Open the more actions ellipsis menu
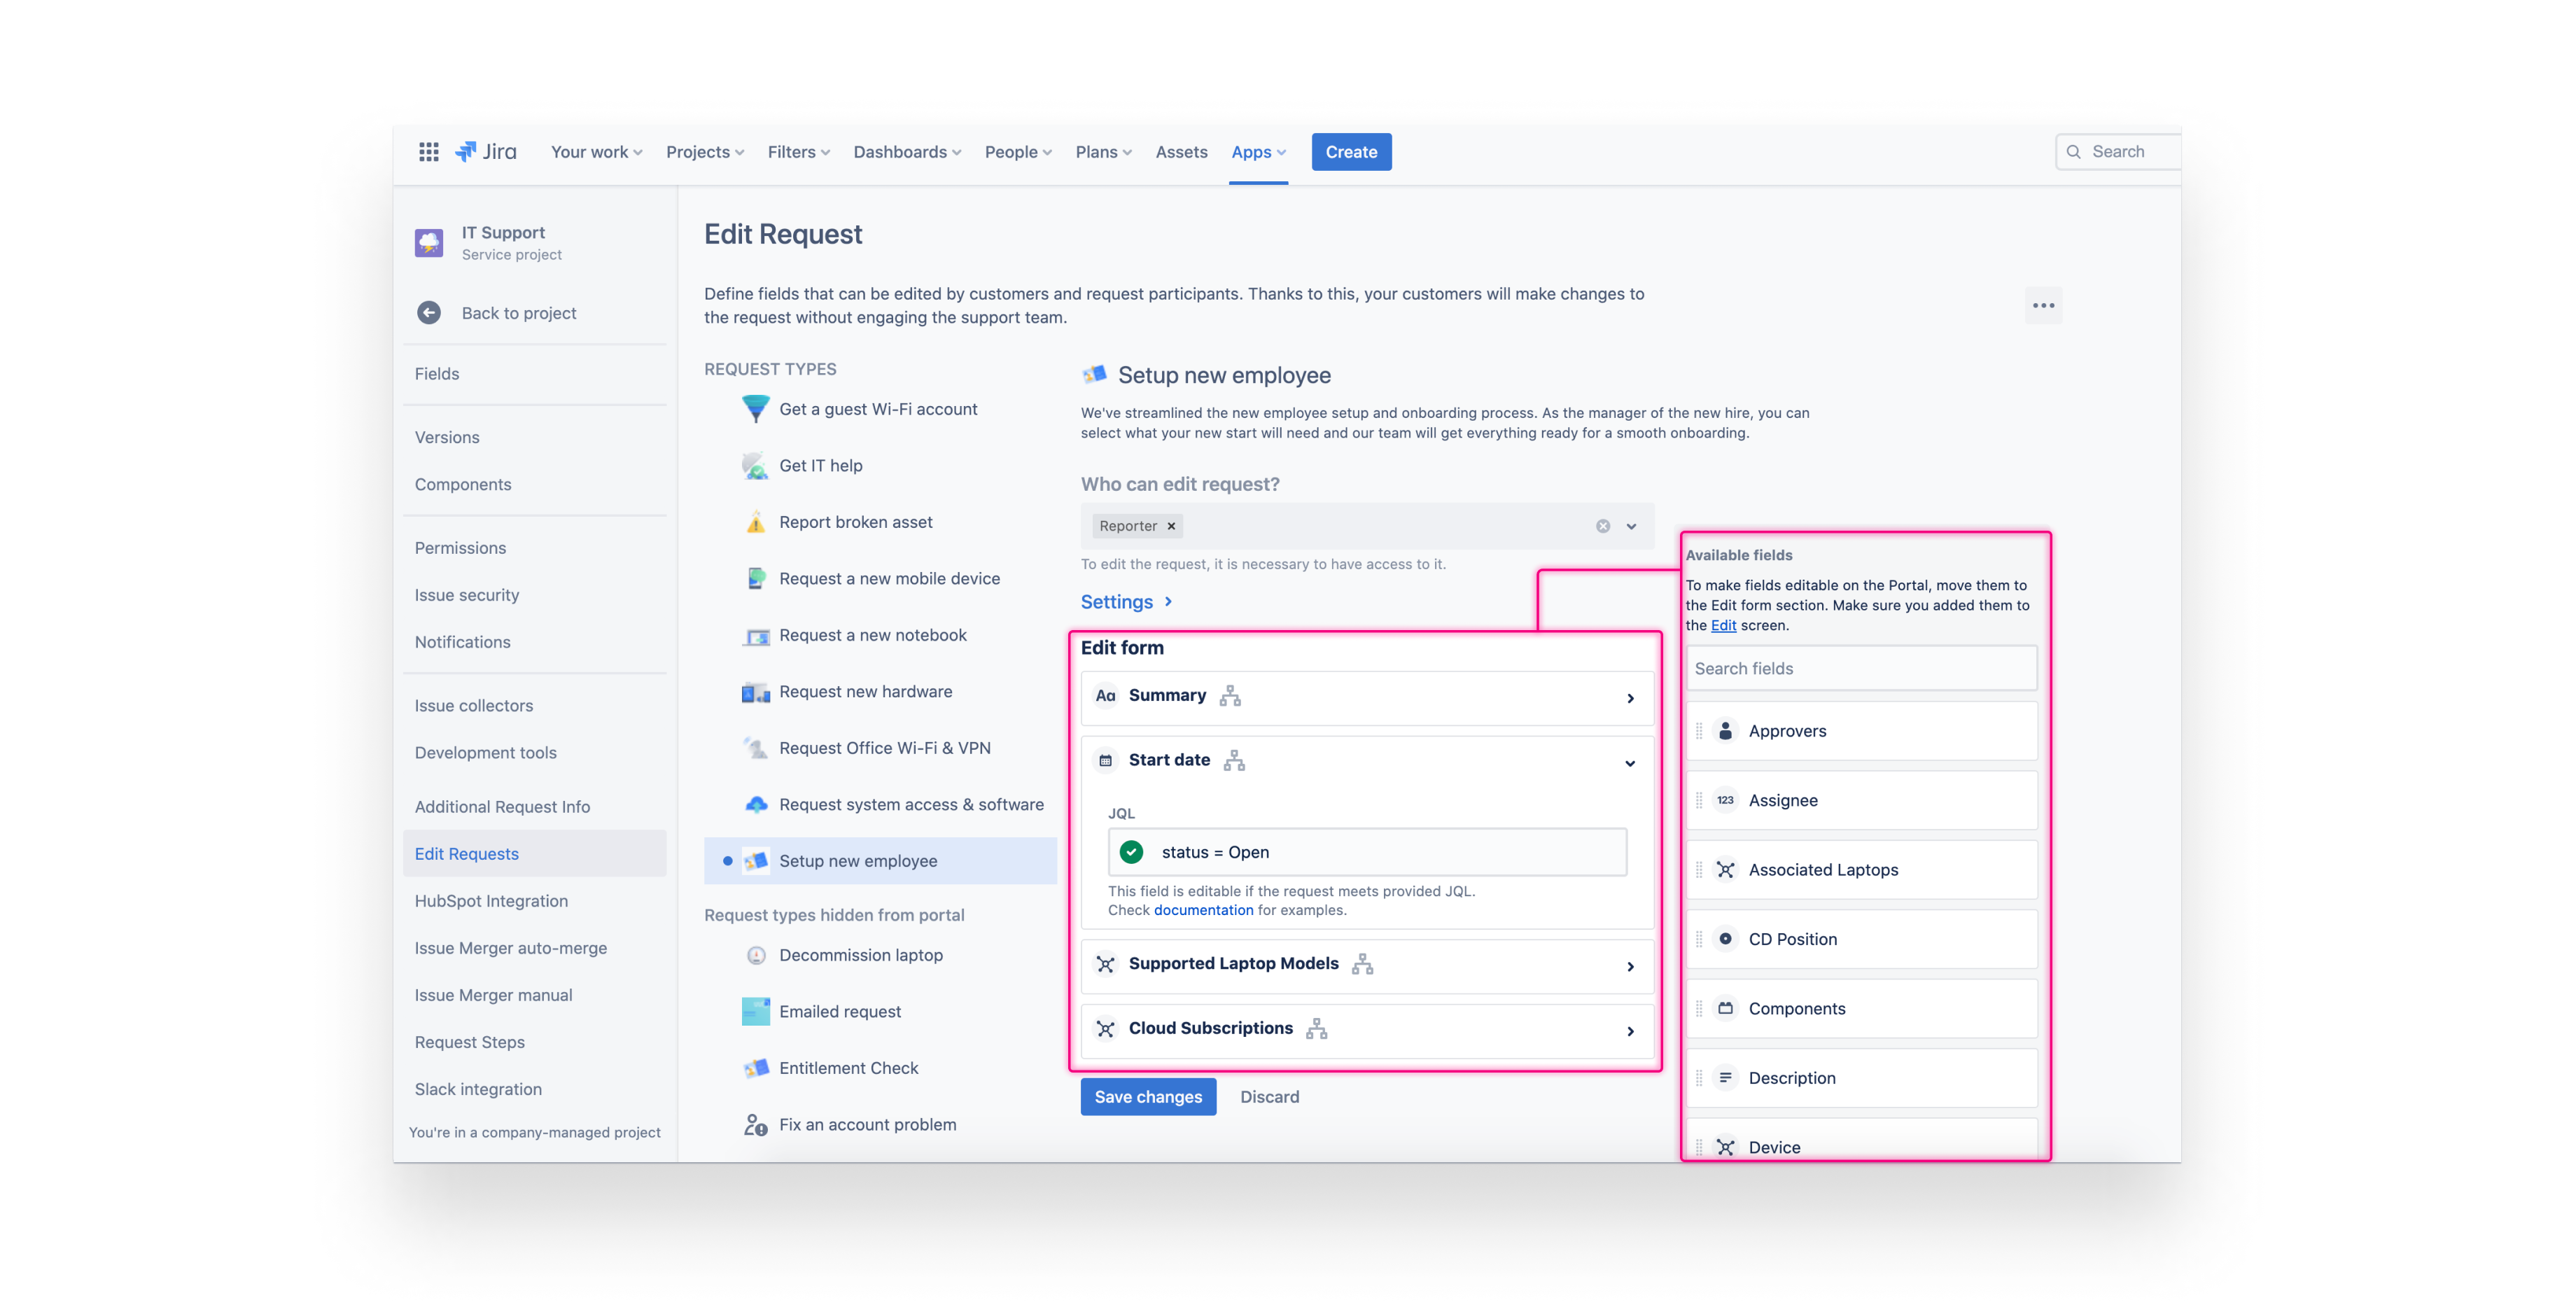Screen dimensions: 2576x1312 [x=2044, y=305]
